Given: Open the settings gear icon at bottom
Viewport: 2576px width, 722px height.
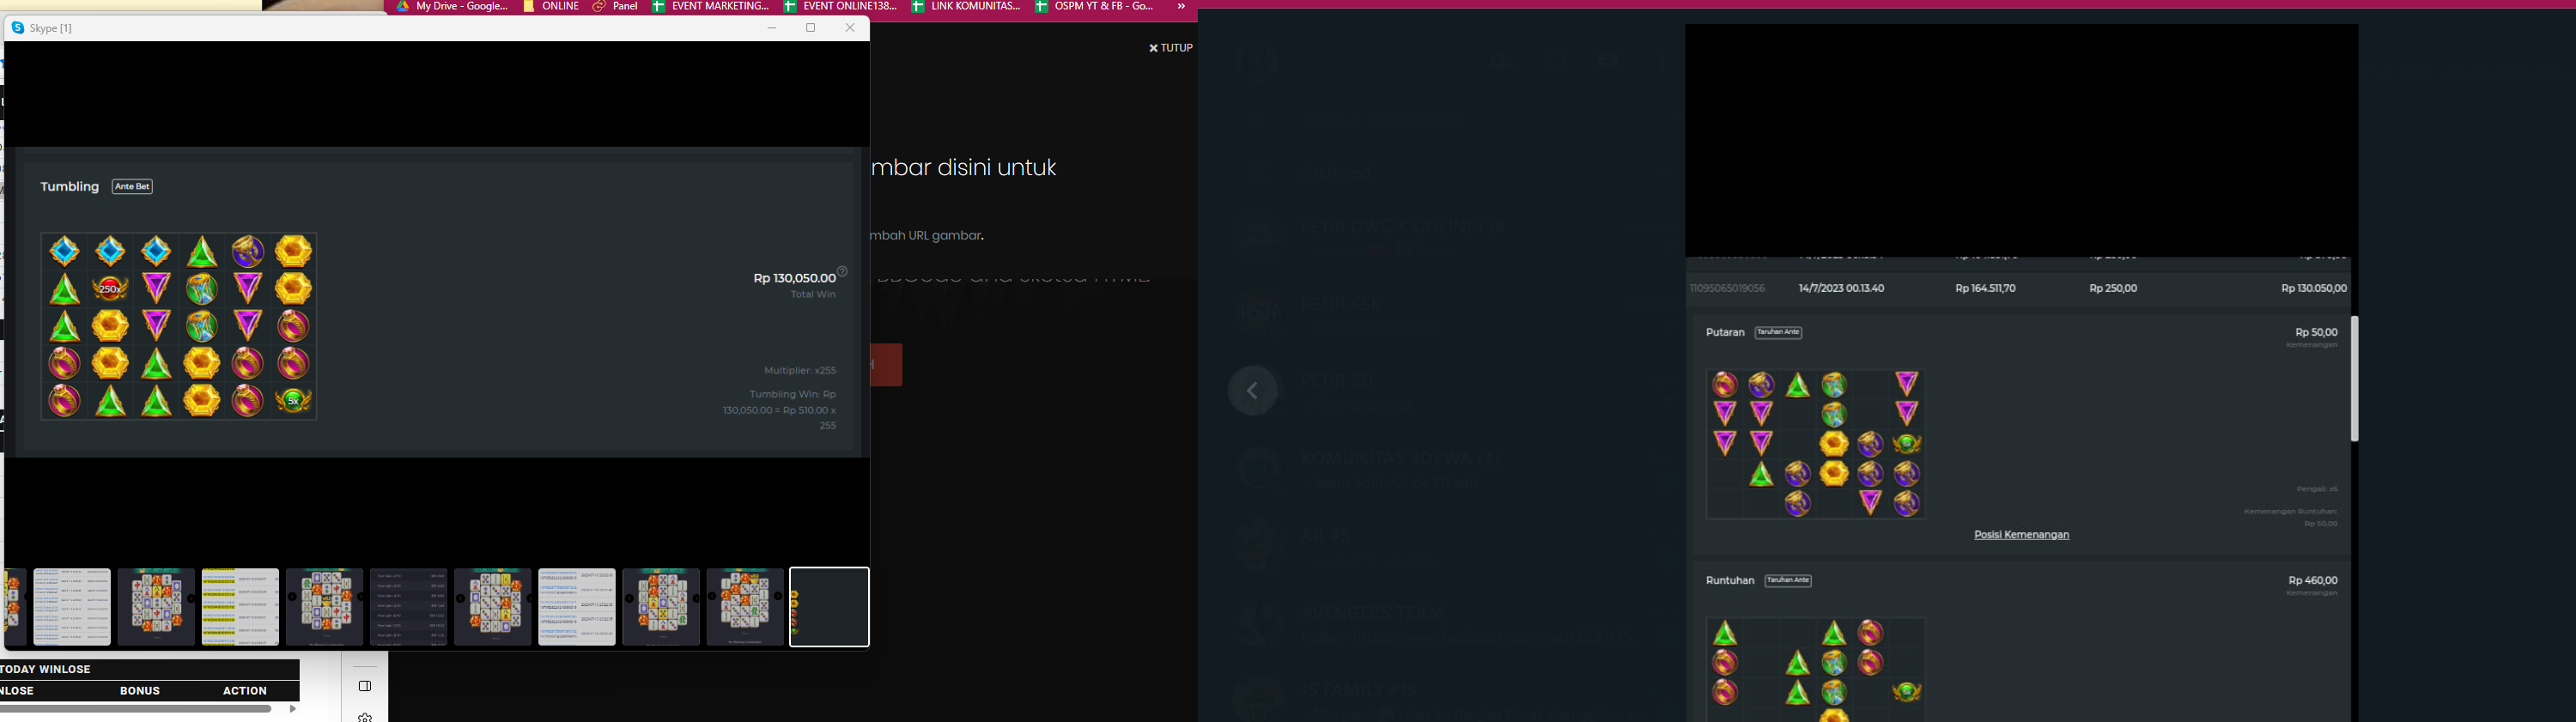Looking at the screenshot, I should pyautogui.click(x=365, y=717).
